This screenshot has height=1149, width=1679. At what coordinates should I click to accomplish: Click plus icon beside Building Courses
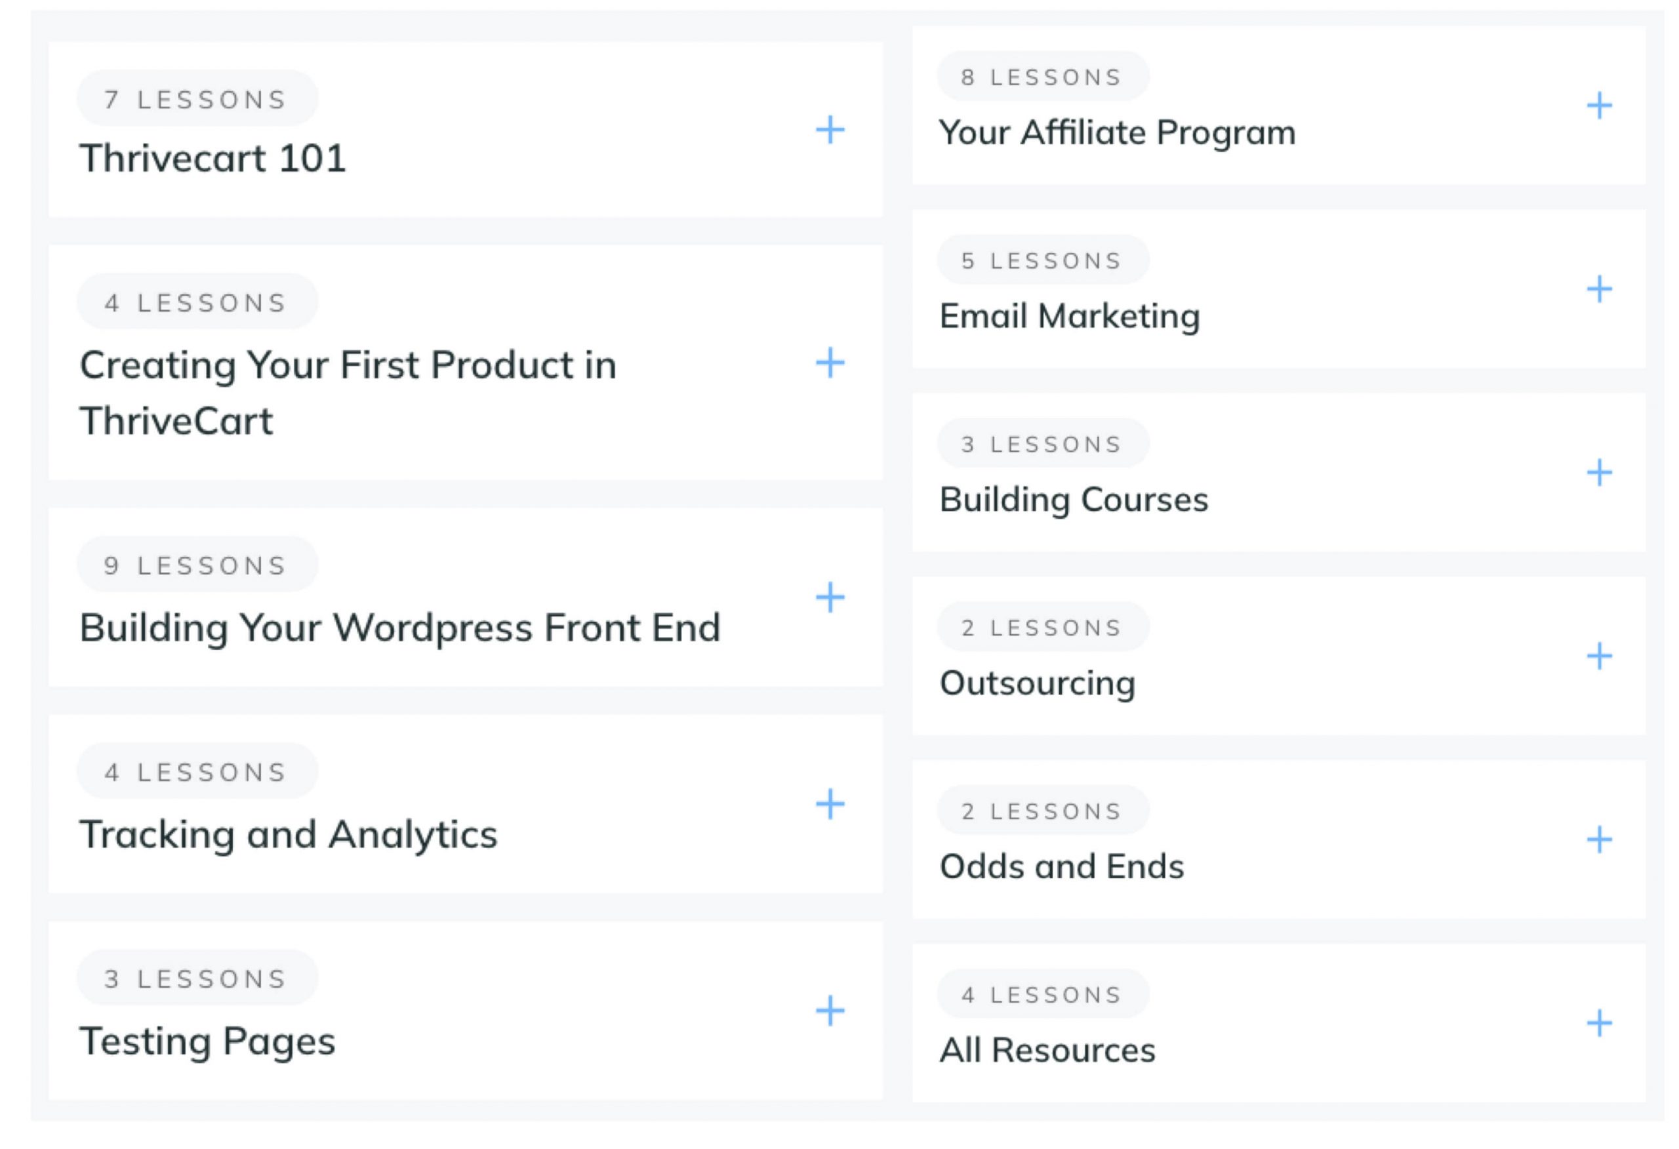(1599, 473)
